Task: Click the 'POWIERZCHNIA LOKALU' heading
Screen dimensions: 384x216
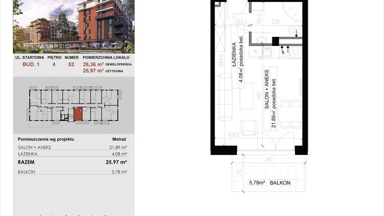Action: tap(106, 58)
